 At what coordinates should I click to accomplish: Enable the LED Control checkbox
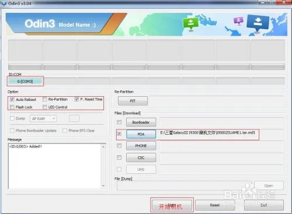pos(45,107)
